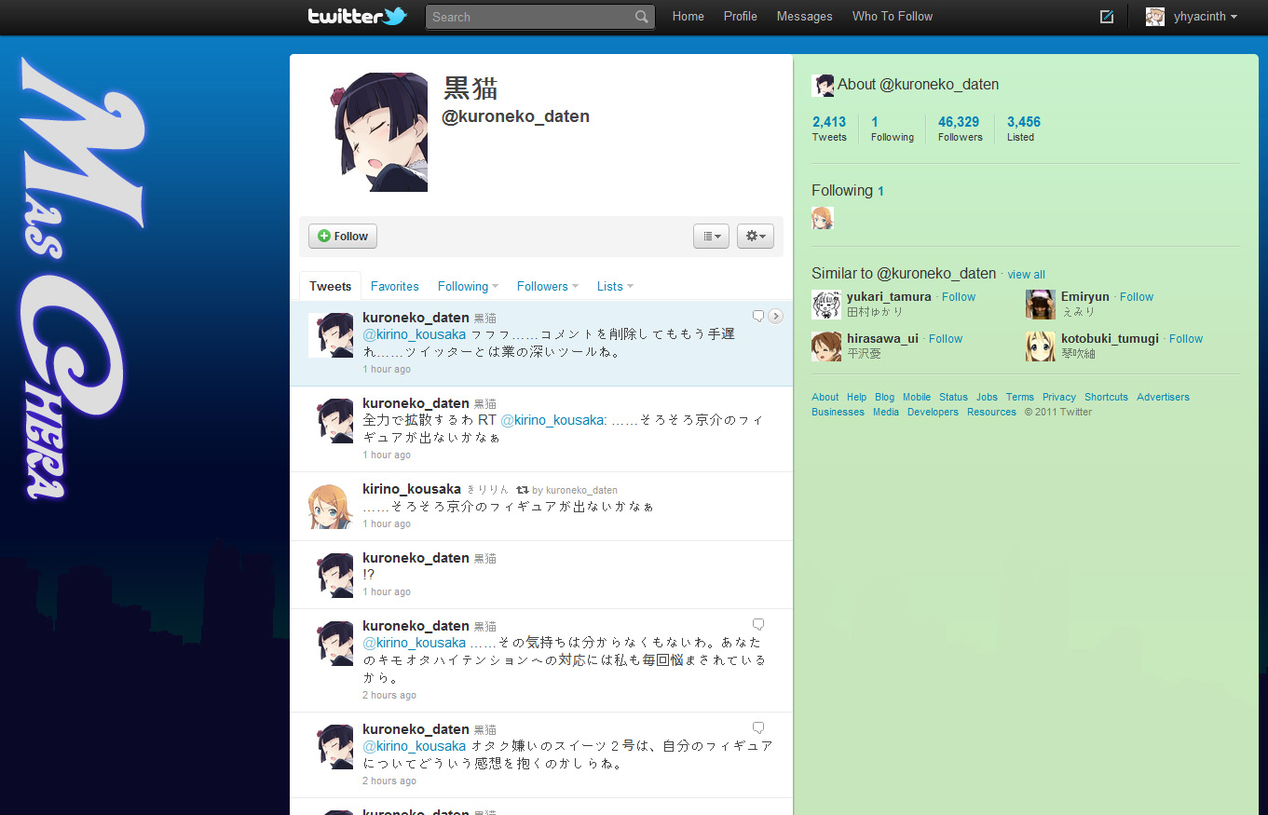Click yukari_tamura's avatar in Similar section
1268x815 pixels.
pyautogui.click(x=826, y=305)
